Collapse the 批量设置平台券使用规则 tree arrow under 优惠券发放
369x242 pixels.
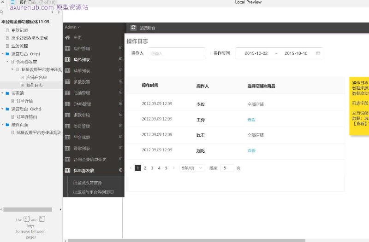[x=12, y=69]
